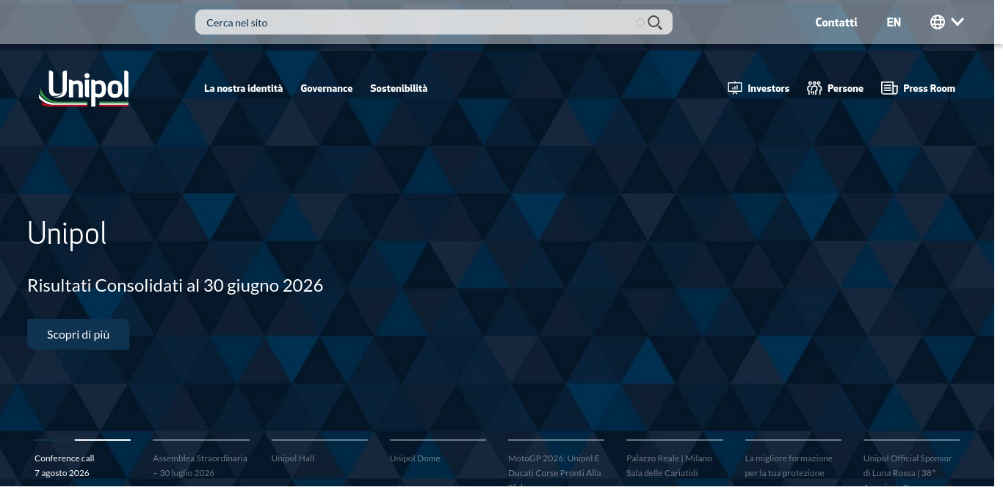The height and width of the screenshot is (501, 1003).
Task: Focus the Cerca nel sito search field
Action: click(419, 23)
